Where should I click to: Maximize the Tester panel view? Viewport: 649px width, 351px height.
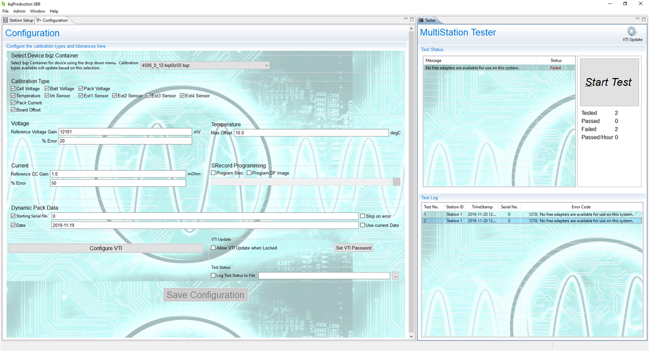pos(643,19)
